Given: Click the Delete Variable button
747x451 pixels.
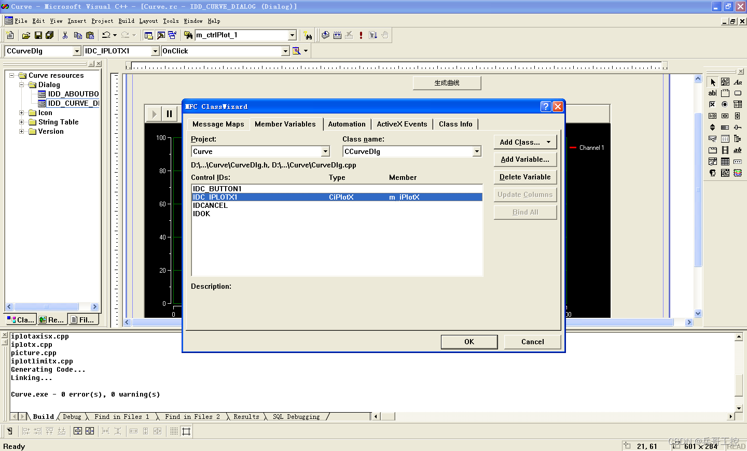Looking at the screenshot, I should [x=525, y=177].
